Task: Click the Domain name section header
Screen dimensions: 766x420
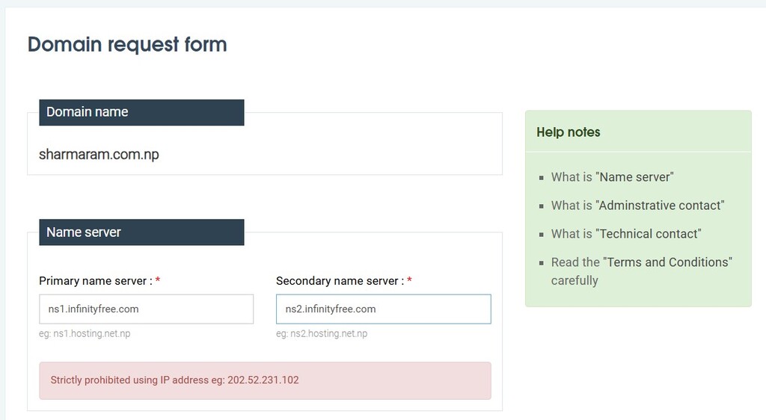Action: coord(141,112)
